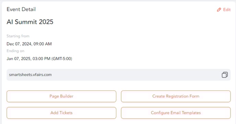
Task: Open the Page Builder
Action: coord(61,96)
